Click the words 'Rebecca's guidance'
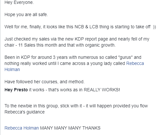This screenshot has width=160, height=135. coord(25,112)
